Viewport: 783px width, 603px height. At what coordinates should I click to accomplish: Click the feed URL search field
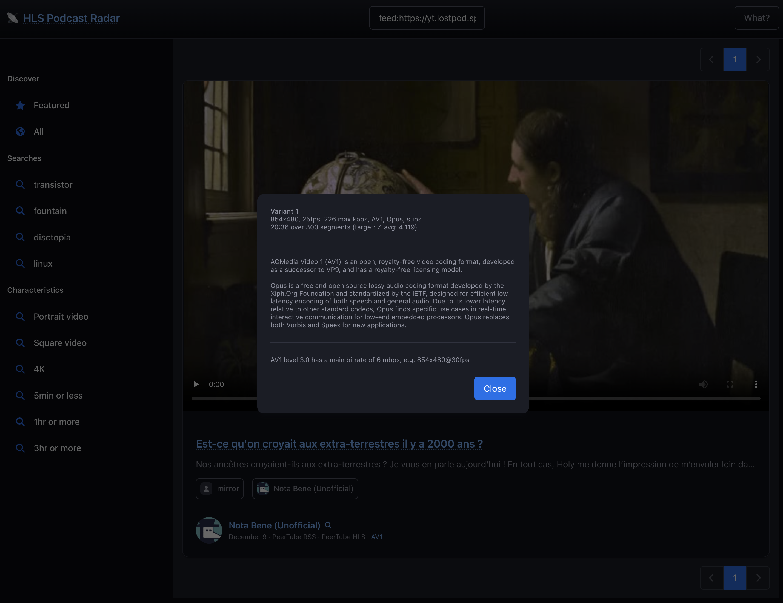coord(427,18)
